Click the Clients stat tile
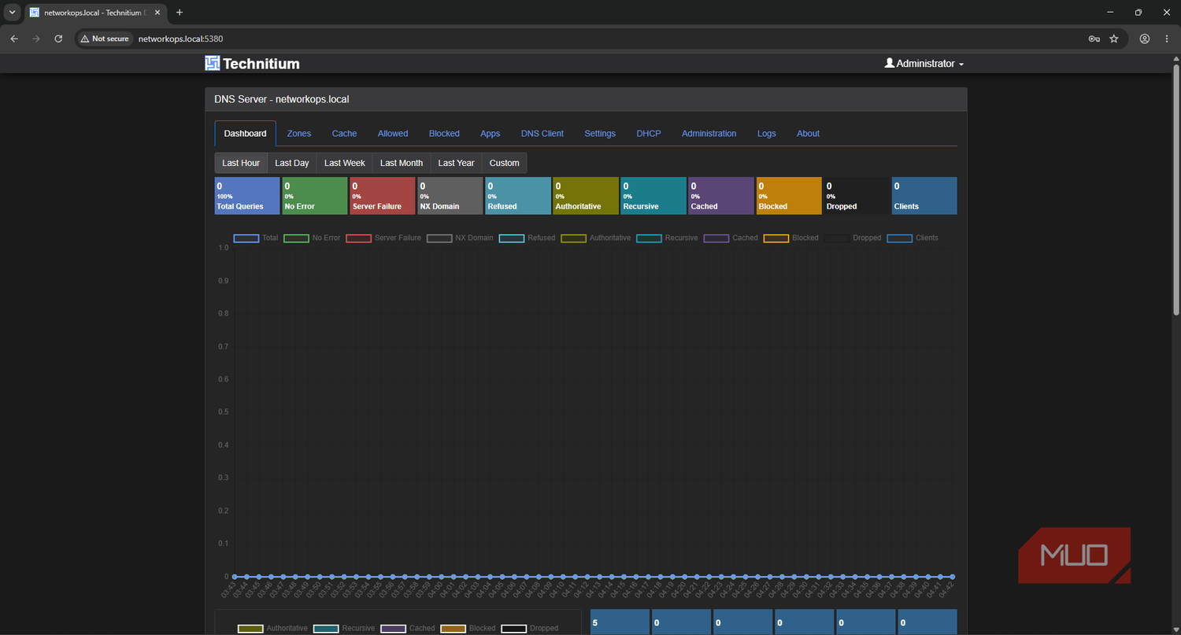The height and width of the screenshot is (635, 1181). click(924, 196)
